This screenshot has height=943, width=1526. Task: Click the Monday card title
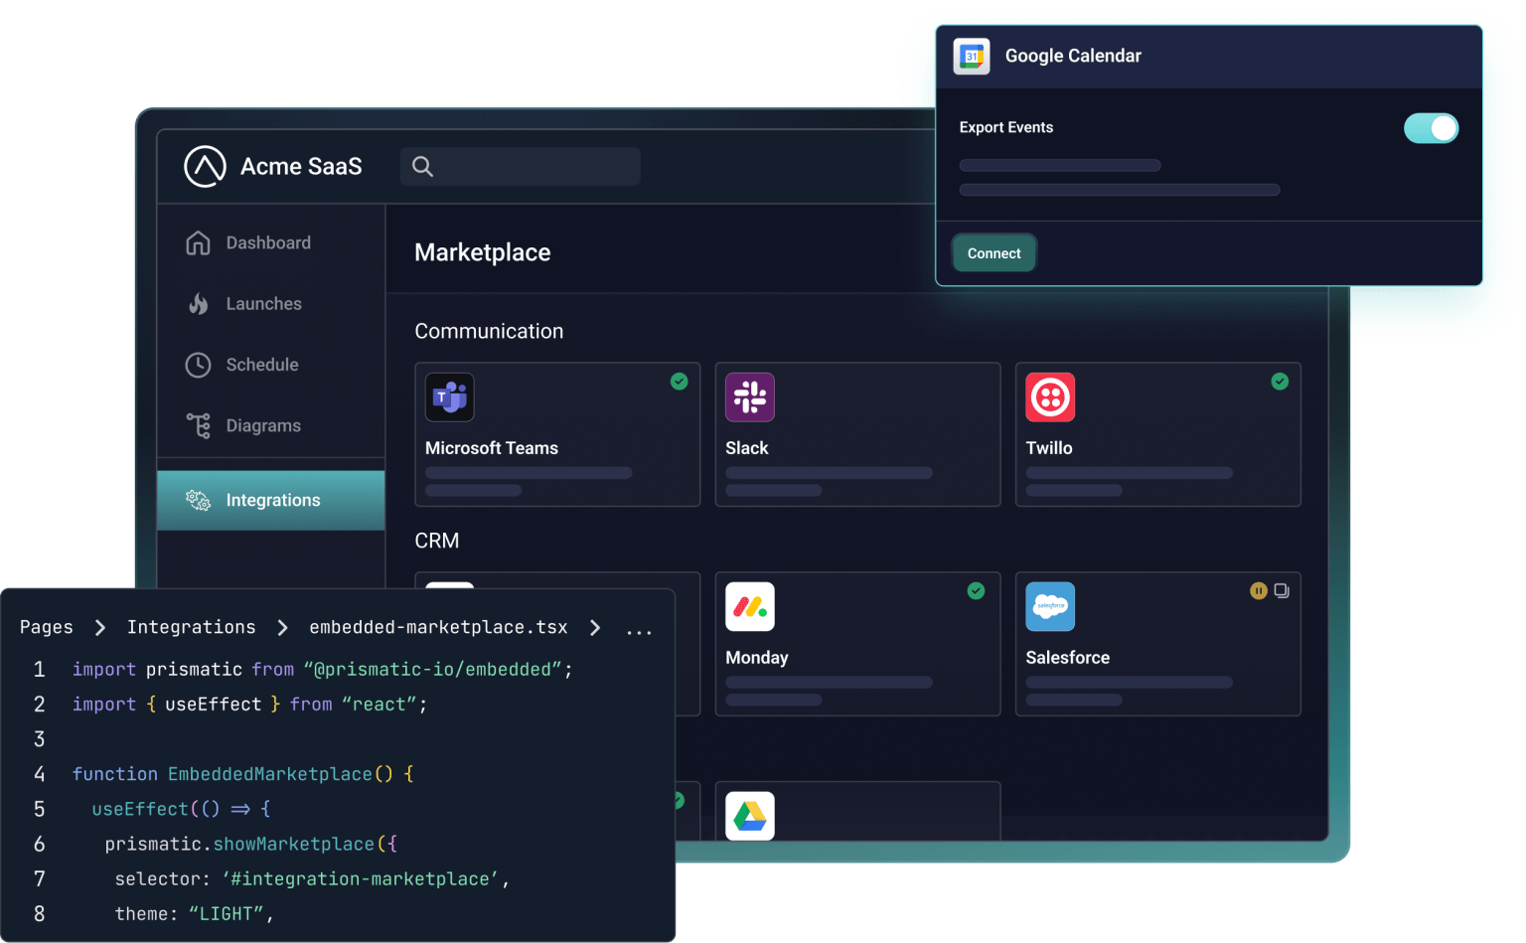point(757,658)
